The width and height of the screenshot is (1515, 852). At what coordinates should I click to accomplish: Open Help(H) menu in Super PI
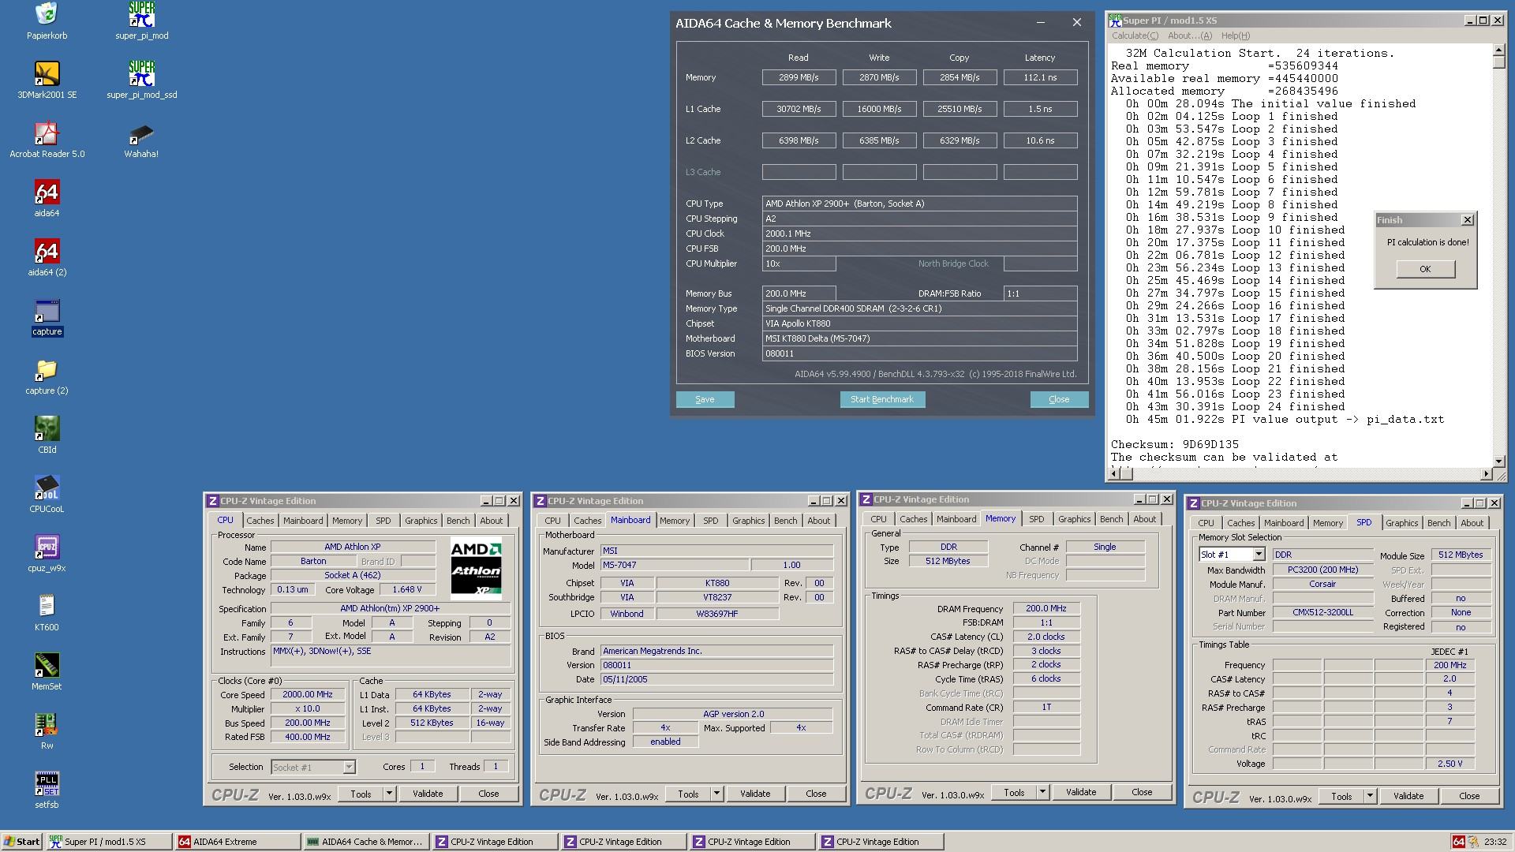tap(1235, 35)
